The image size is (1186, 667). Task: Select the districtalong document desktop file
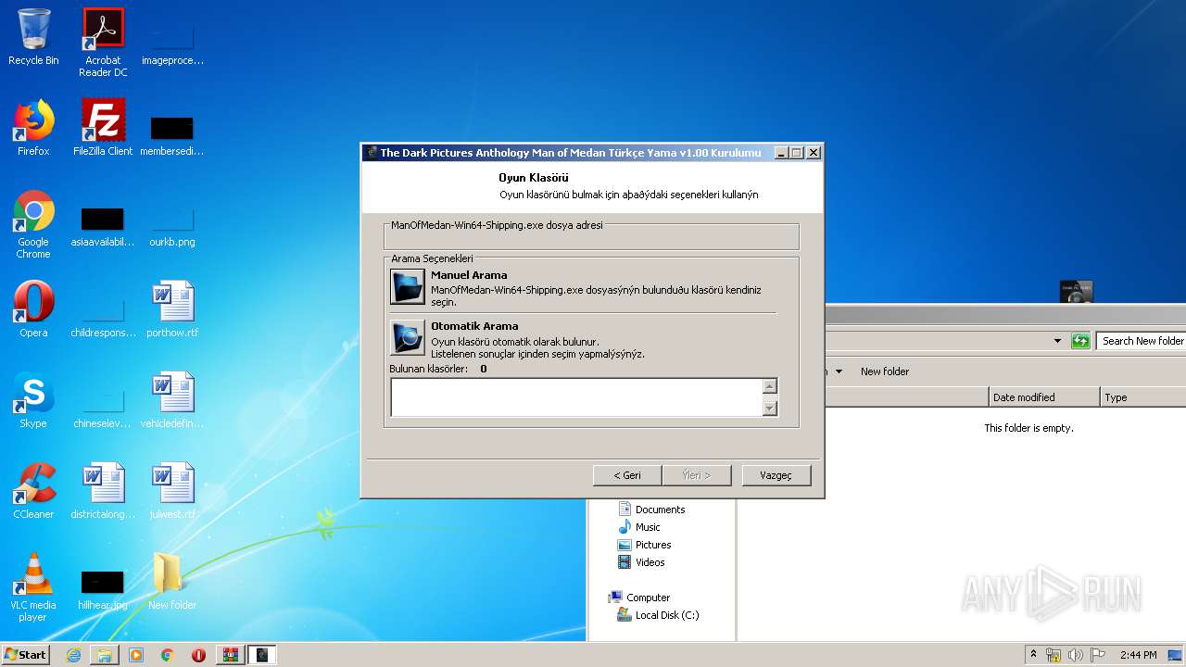point(103,491)
